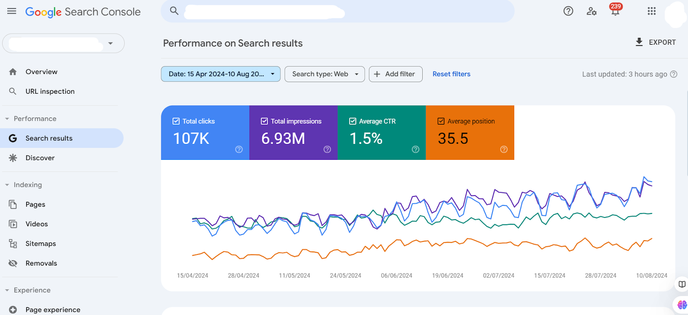Click the Search results Google G icon
This screenshot has width=688, height=315.
click(x=13, y=138)
